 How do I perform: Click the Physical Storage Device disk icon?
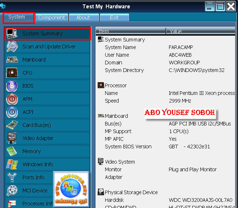(x=100, y=192)
